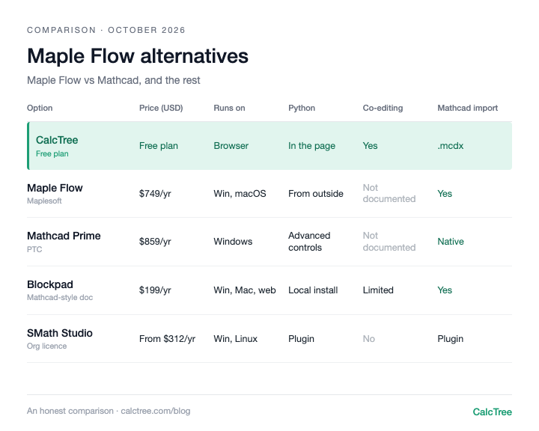This screenshot has height=431, width=539.
Task: Click the 'Maple Flow alternatives' heading
Action: coord(138,56)
